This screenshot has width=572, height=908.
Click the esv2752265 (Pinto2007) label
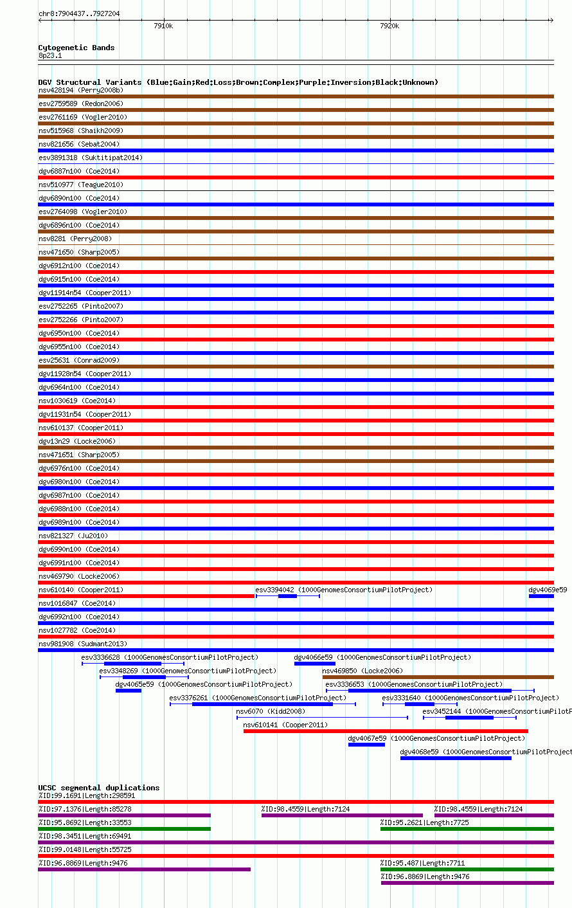(81, 306)
